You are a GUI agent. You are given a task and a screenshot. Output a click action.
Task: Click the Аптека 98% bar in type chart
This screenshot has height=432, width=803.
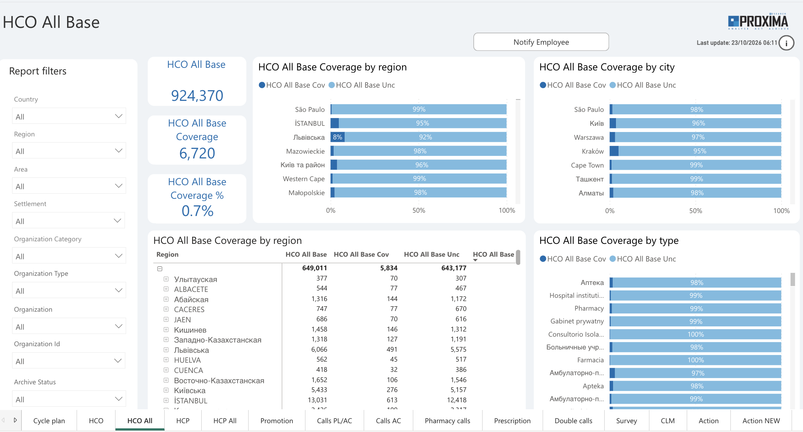(x=697, y=283)
